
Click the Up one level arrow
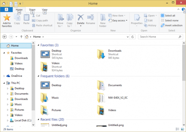click(21, 37)
